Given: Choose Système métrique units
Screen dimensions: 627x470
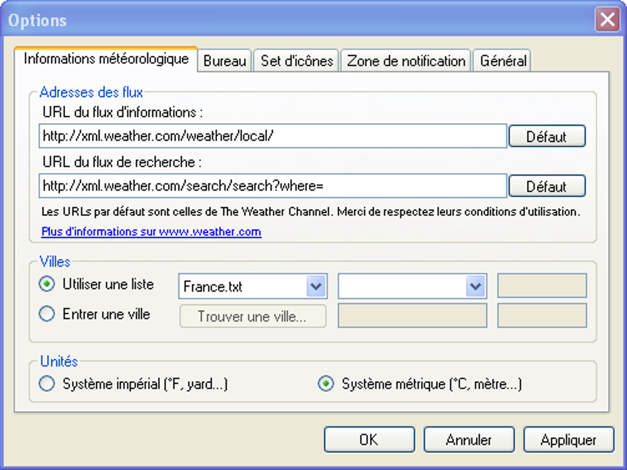Looking at the screenshot, I should (x=326, y=384).
